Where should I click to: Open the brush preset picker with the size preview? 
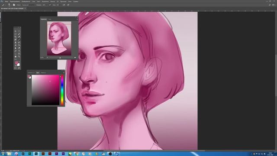point(9,5)
